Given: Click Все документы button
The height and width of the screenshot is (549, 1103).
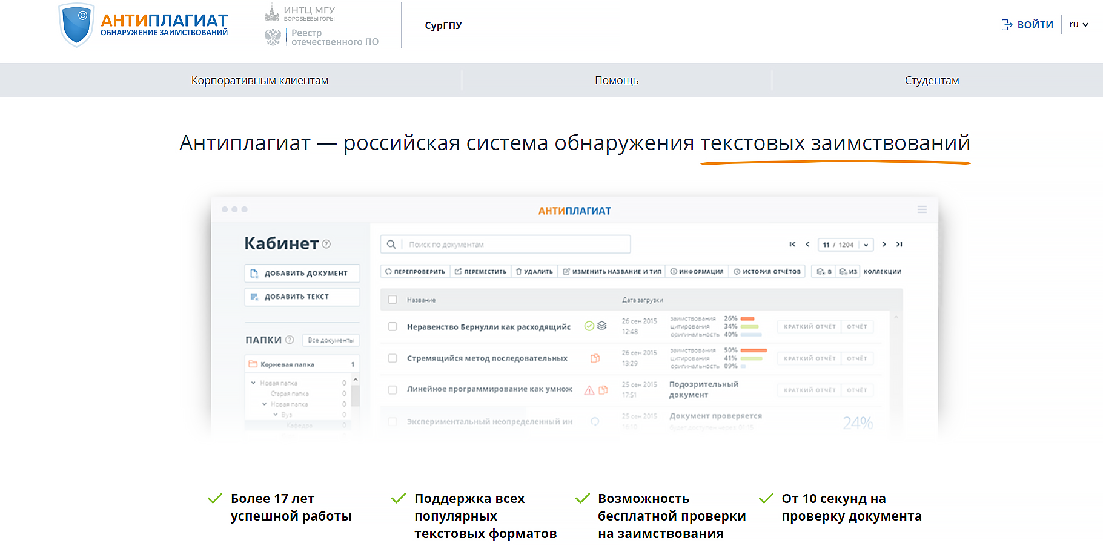Looking at the screenshot, I should 331,340.
